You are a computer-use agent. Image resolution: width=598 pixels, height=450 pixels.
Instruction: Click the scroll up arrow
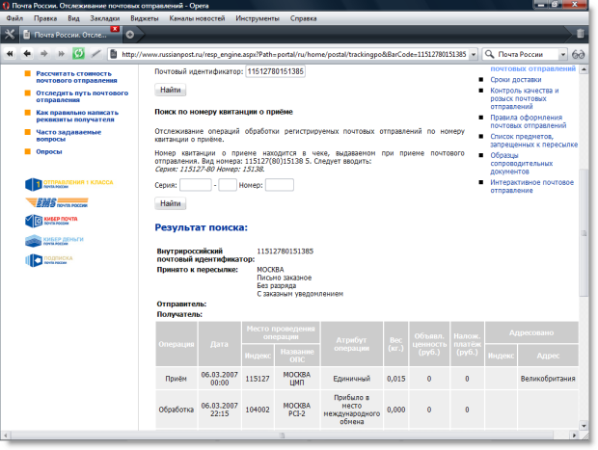click(584, 69)
